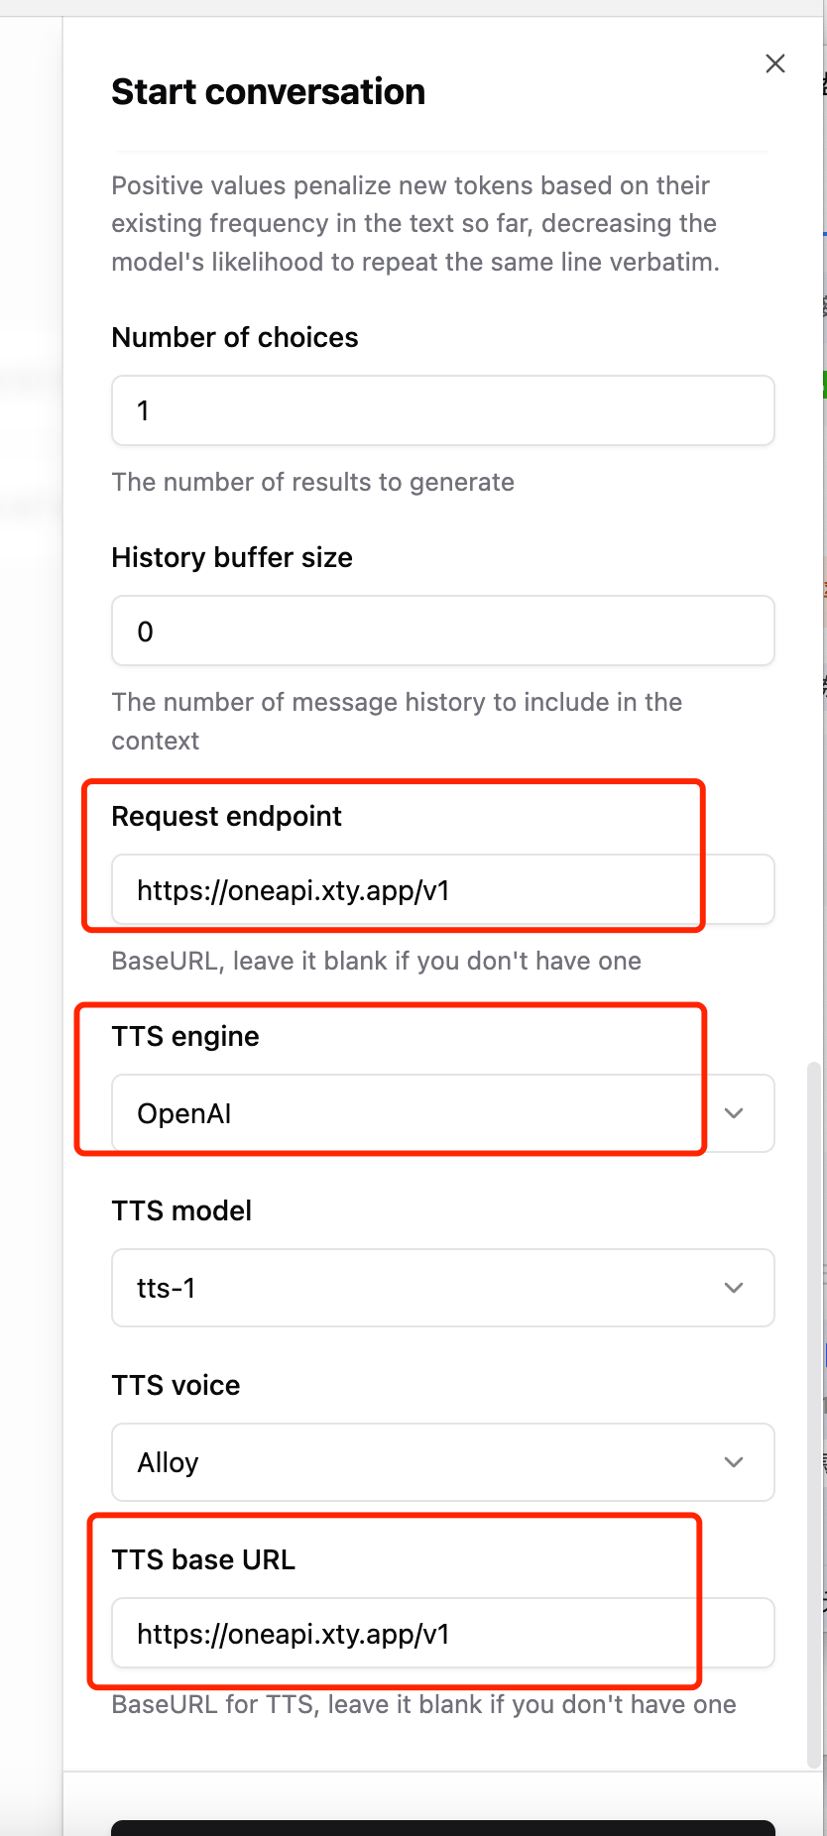Open the TTS engine dropdown
827x1836 pixels.
(x=443, y=1113)
